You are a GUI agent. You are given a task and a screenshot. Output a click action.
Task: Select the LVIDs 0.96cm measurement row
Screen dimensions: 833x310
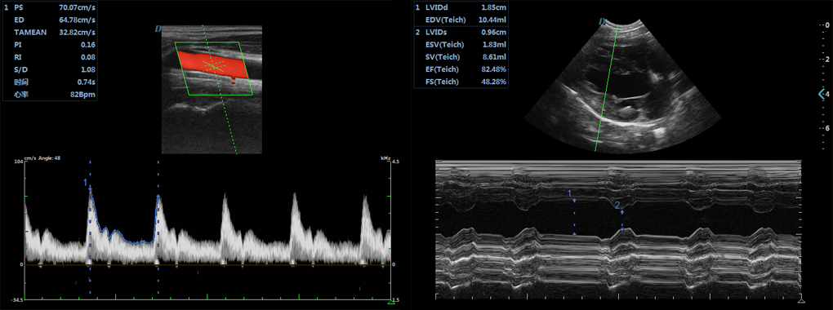(x=461, y=33)
